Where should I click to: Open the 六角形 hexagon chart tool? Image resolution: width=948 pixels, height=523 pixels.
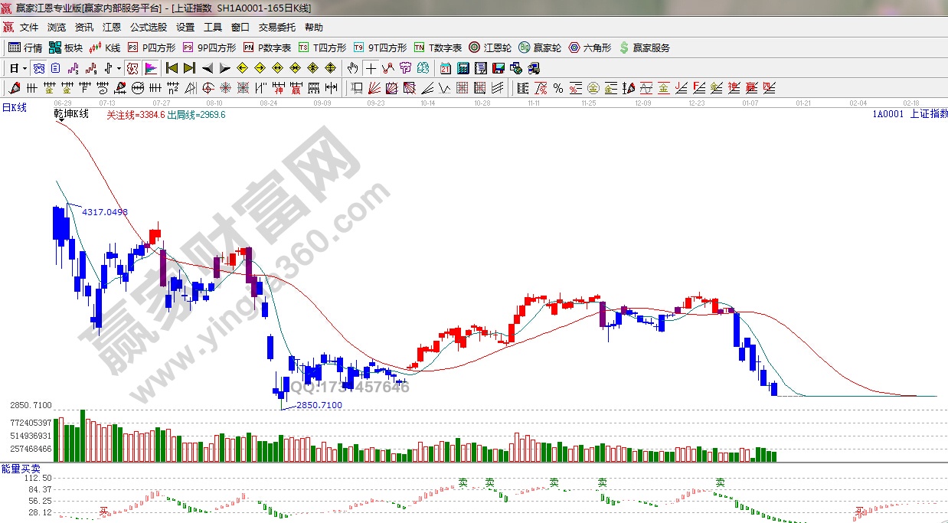590,47
